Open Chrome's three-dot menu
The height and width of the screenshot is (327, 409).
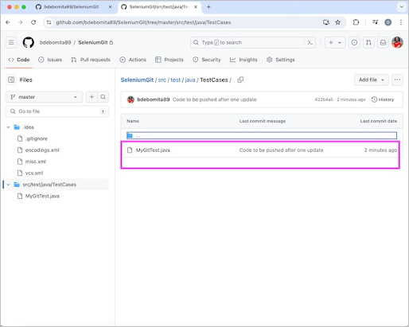(x=401, y=22)
